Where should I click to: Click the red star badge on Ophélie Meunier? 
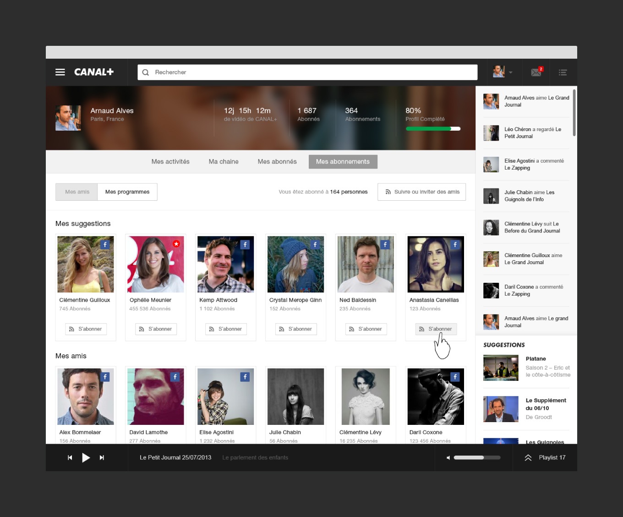pos(176,244)
